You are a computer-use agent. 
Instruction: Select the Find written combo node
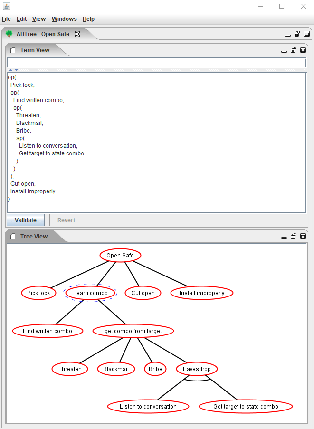[x=48, y=331]
